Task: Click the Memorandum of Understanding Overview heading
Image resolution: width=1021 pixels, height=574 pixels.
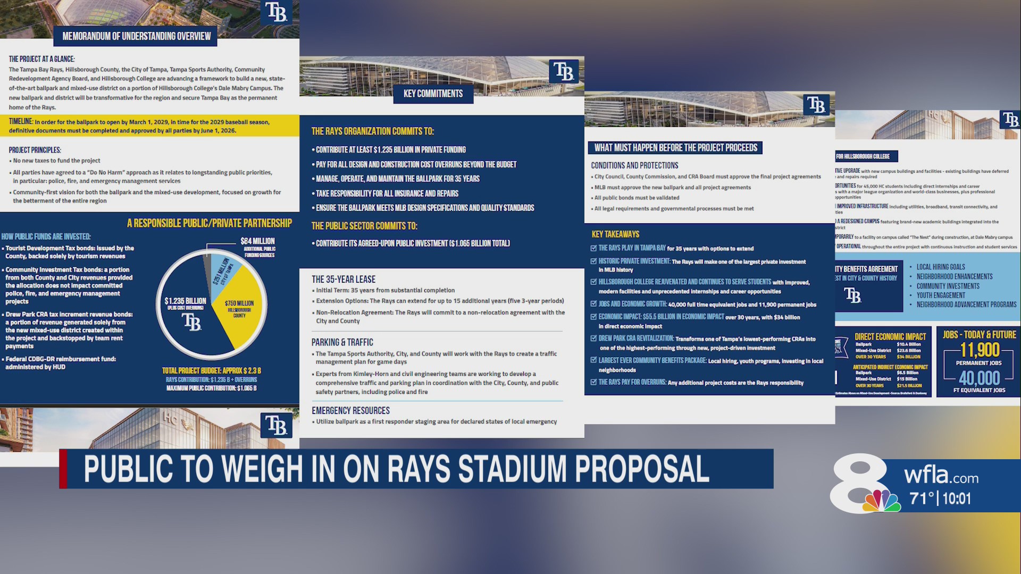Action: [x=136, y=36]
